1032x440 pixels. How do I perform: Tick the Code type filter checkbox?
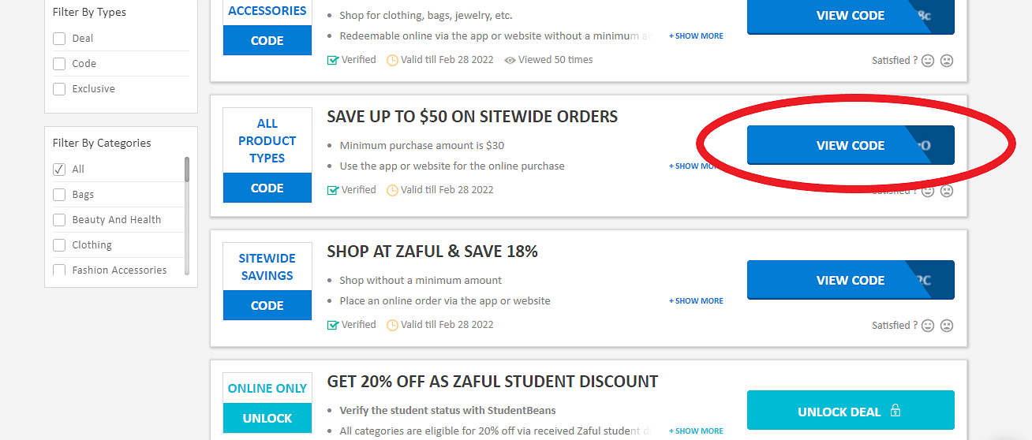pyautogui.click(x=59, y=64)
